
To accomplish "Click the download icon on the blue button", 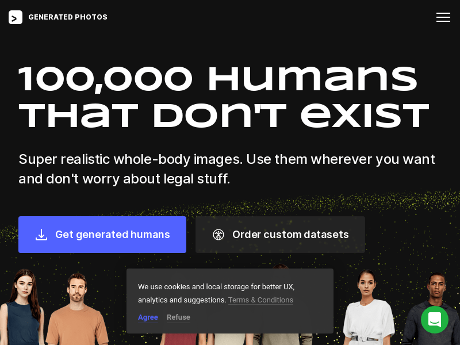I will tap(41, 235).
